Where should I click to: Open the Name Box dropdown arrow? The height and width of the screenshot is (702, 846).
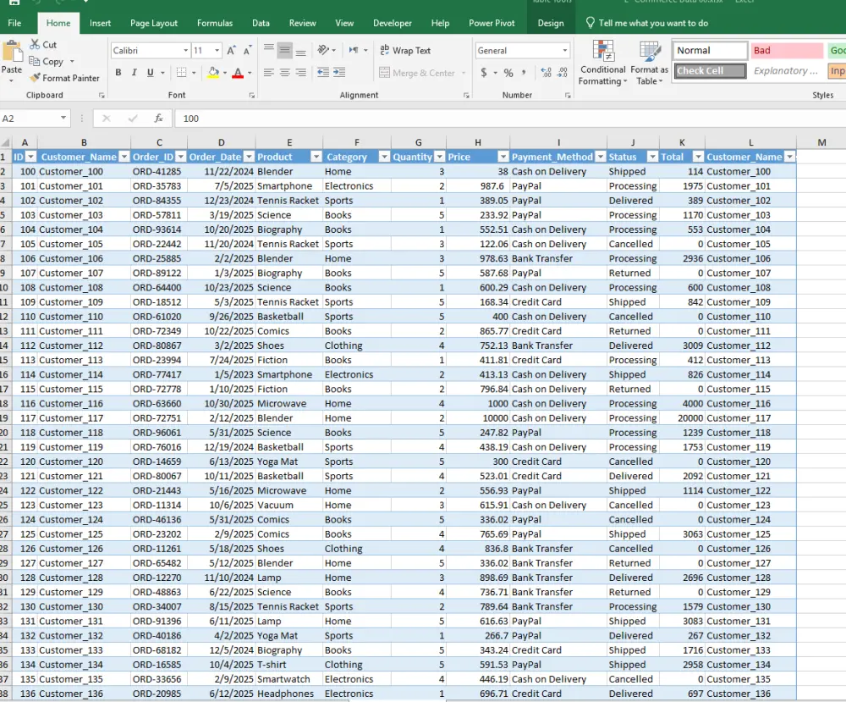(63, 119)
